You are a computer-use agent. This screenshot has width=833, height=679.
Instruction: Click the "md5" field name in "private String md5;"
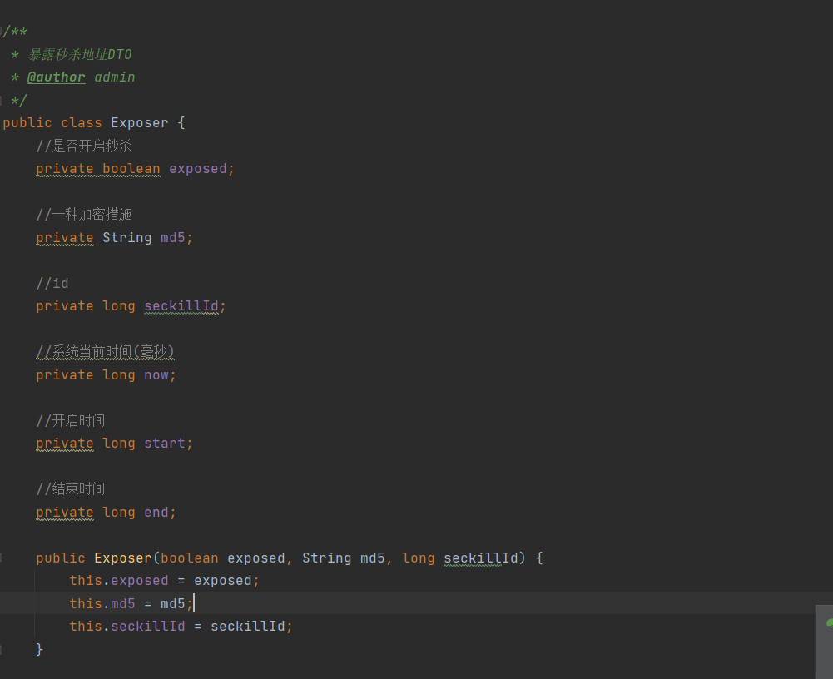[x=172, y=238]
